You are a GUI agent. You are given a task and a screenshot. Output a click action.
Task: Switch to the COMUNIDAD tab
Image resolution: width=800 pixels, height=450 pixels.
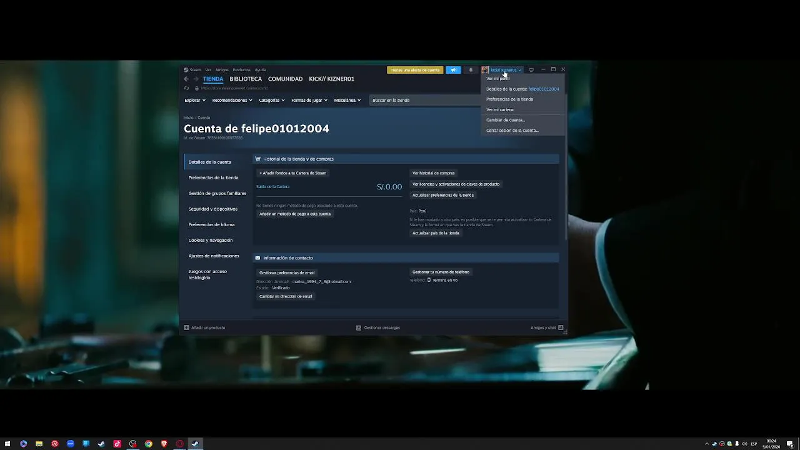(x=285, y=79)
